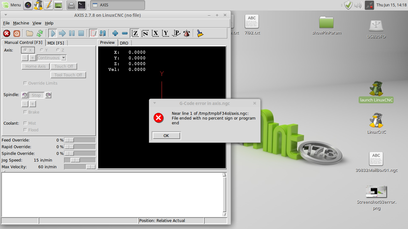Select the Y front view
408x229 pixels.
(x=165, y=33)
